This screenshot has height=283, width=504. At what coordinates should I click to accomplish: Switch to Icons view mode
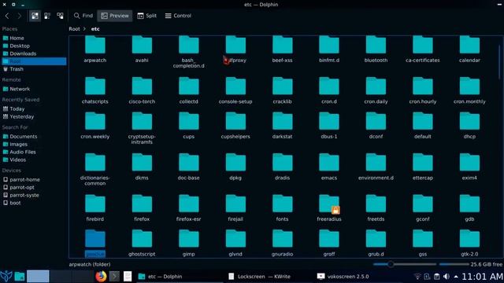[x=35, y=16]
